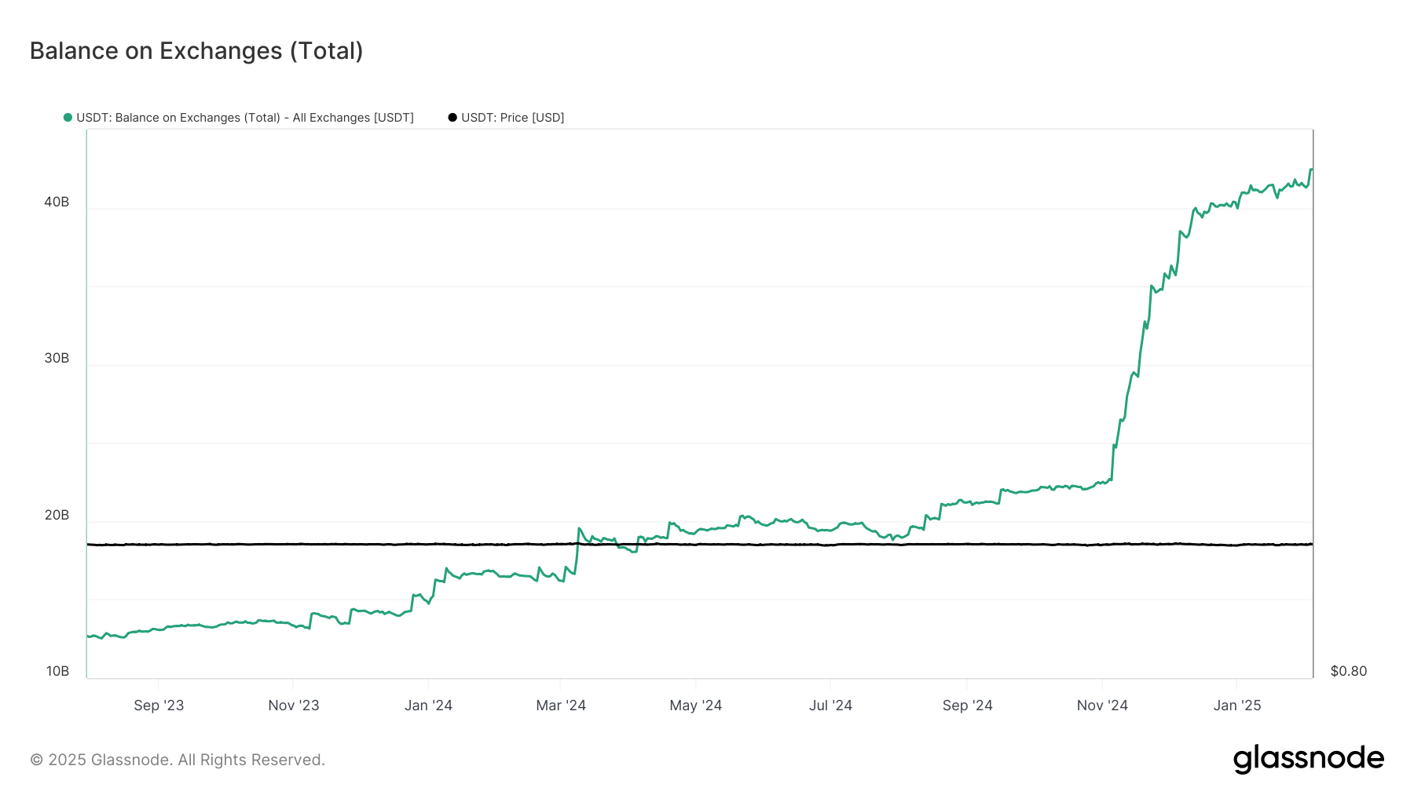The height and width of the screenshot is (795, 1414).
Task: Click the Sep '24 x-axis label
Action: 968,706
